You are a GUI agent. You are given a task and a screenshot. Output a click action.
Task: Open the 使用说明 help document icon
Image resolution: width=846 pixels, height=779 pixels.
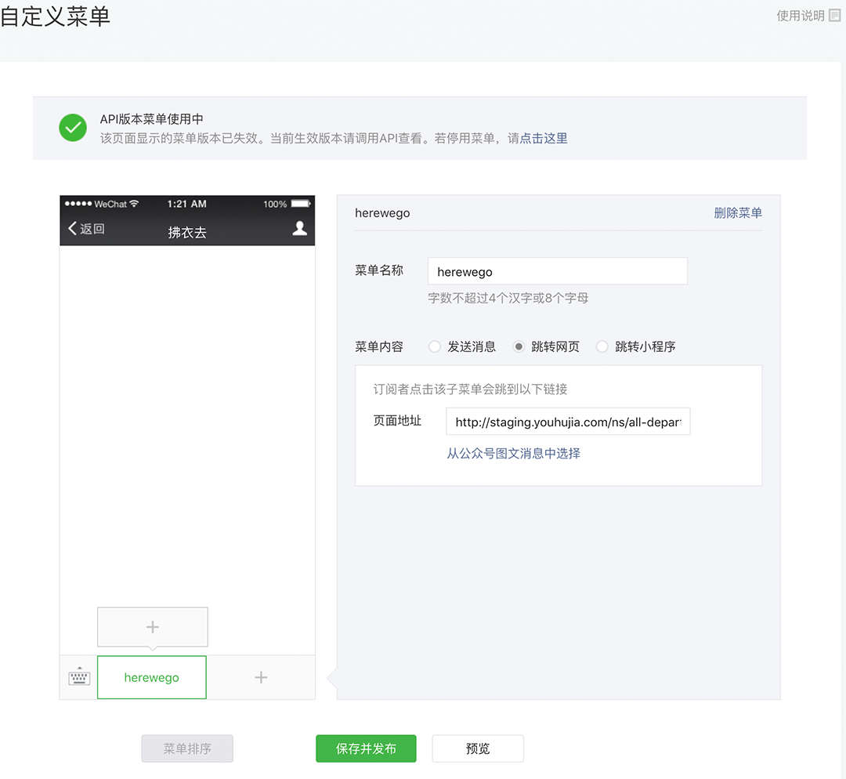[833, 14]
